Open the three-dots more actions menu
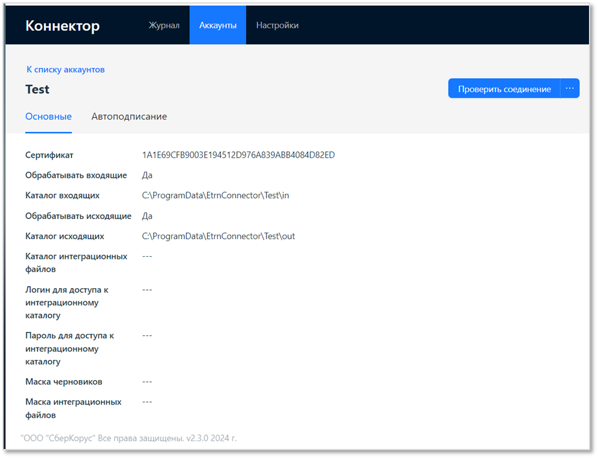This screenshot has width=598, height=458. click(570, 88)
